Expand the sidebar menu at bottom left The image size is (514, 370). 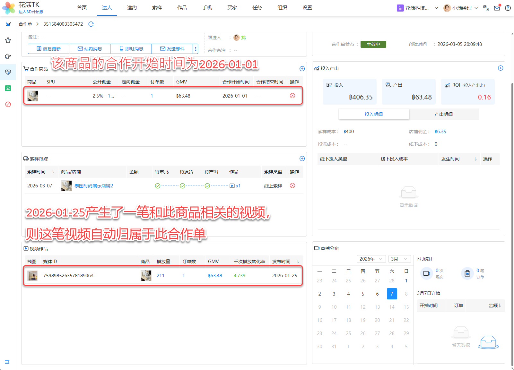7,362
